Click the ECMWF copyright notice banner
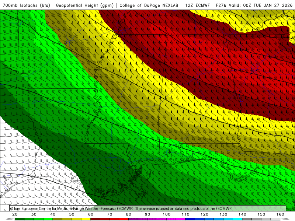This screenshot has width=295, height=221. [148, 208]
